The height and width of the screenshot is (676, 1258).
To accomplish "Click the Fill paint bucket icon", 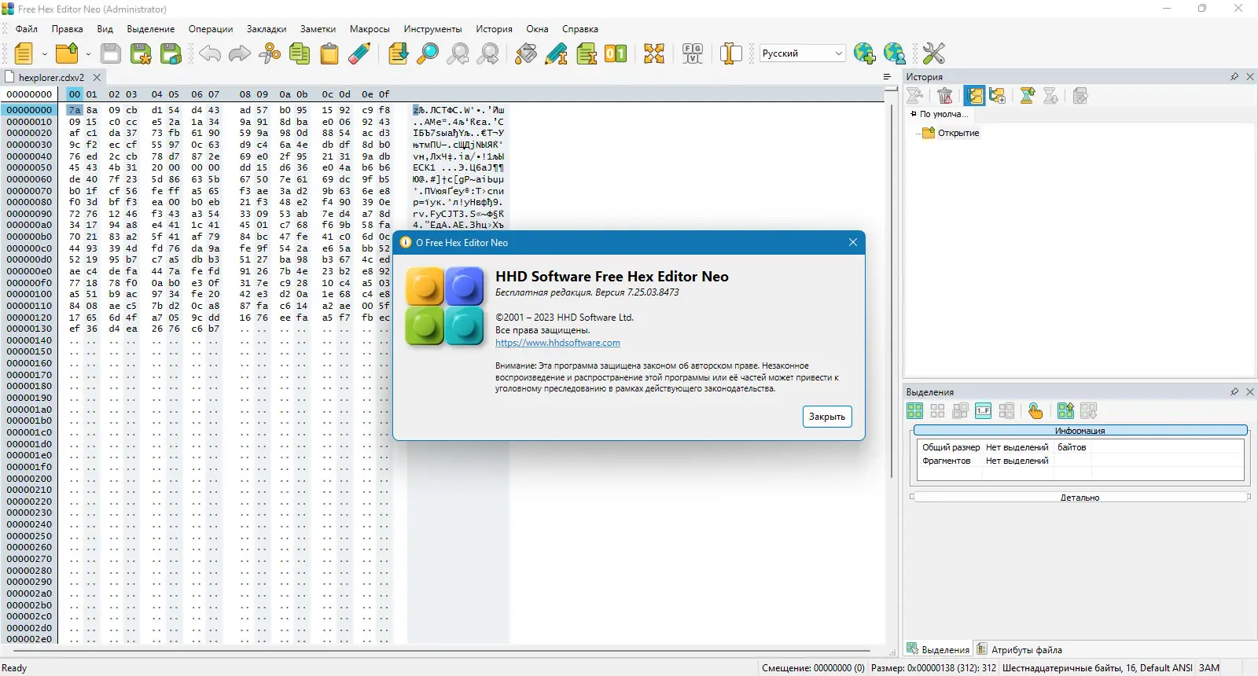I will pos(526,53).
